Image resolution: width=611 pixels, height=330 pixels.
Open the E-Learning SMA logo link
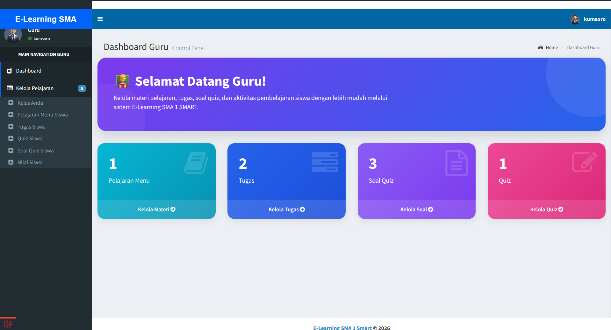[46, 19]
